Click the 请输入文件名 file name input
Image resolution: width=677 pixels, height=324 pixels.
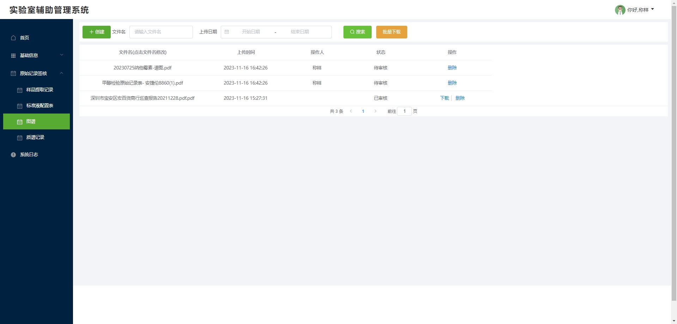[161, 32]
